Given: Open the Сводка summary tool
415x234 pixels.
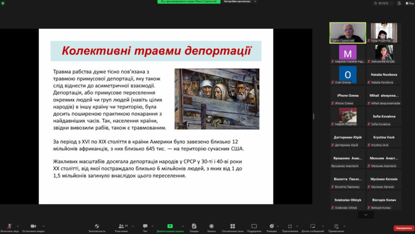Looking at the screenshot, I should tap(194, 226).
